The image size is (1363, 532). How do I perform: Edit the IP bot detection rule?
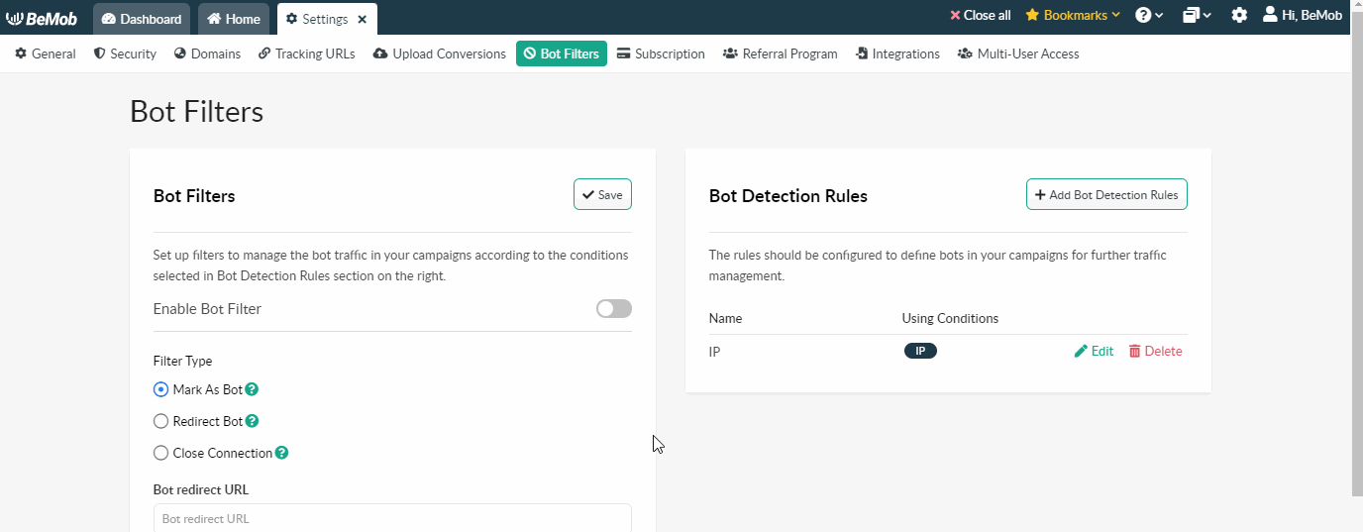[1094, 351]
